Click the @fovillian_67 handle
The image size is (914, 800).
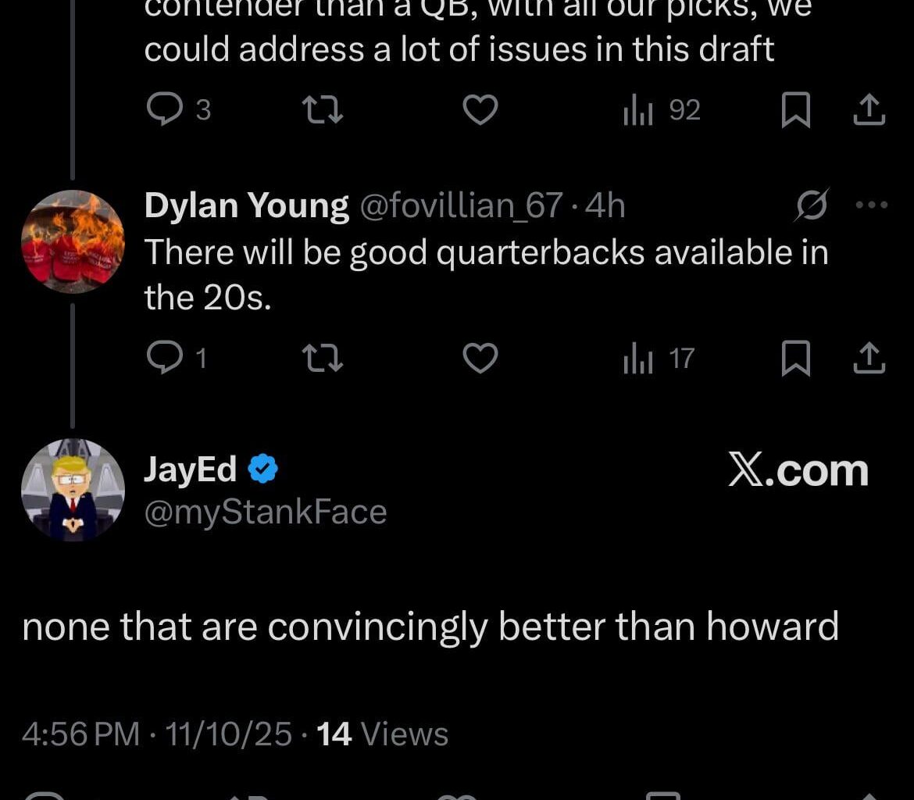(x=459, y=205)
